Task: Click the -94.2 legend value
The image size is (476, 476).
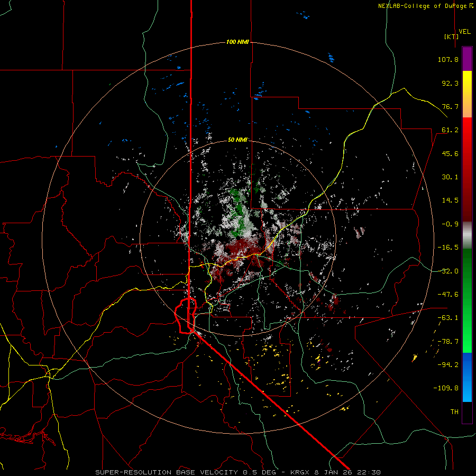Action: point(448,365)
